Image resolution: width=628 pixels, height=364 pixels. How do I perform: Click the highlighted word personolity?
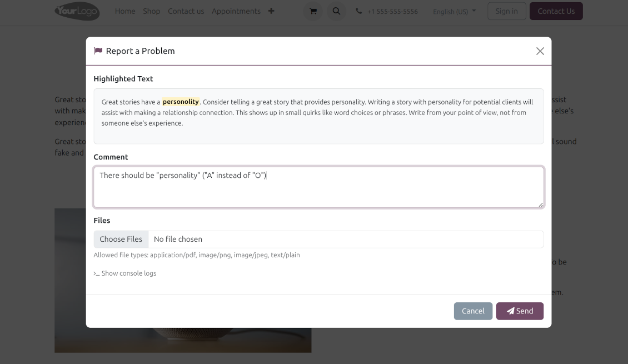tap(180, 102)
